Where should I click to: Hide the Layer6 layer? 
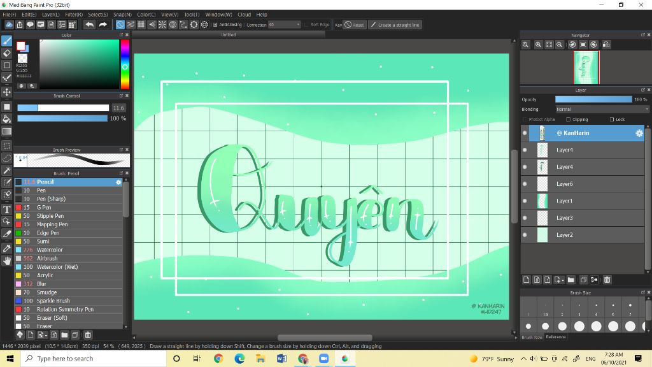point(525,184)
